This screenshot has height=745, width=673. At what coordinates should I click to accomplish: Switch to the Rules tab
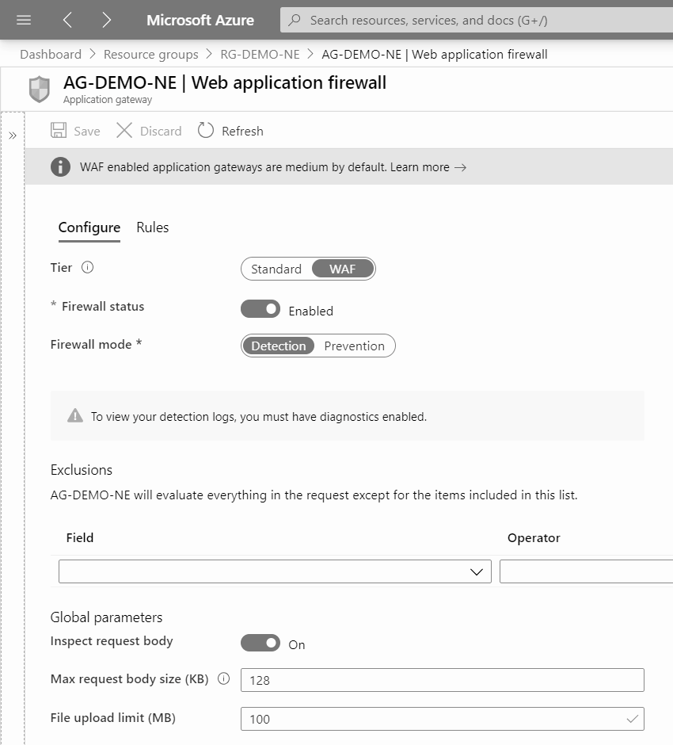(x=152, y=227)
